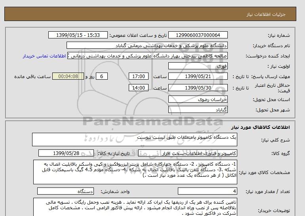
Task: Click the label تاریخ و ساعت اعلان عمومی
Action: [138, 35]
